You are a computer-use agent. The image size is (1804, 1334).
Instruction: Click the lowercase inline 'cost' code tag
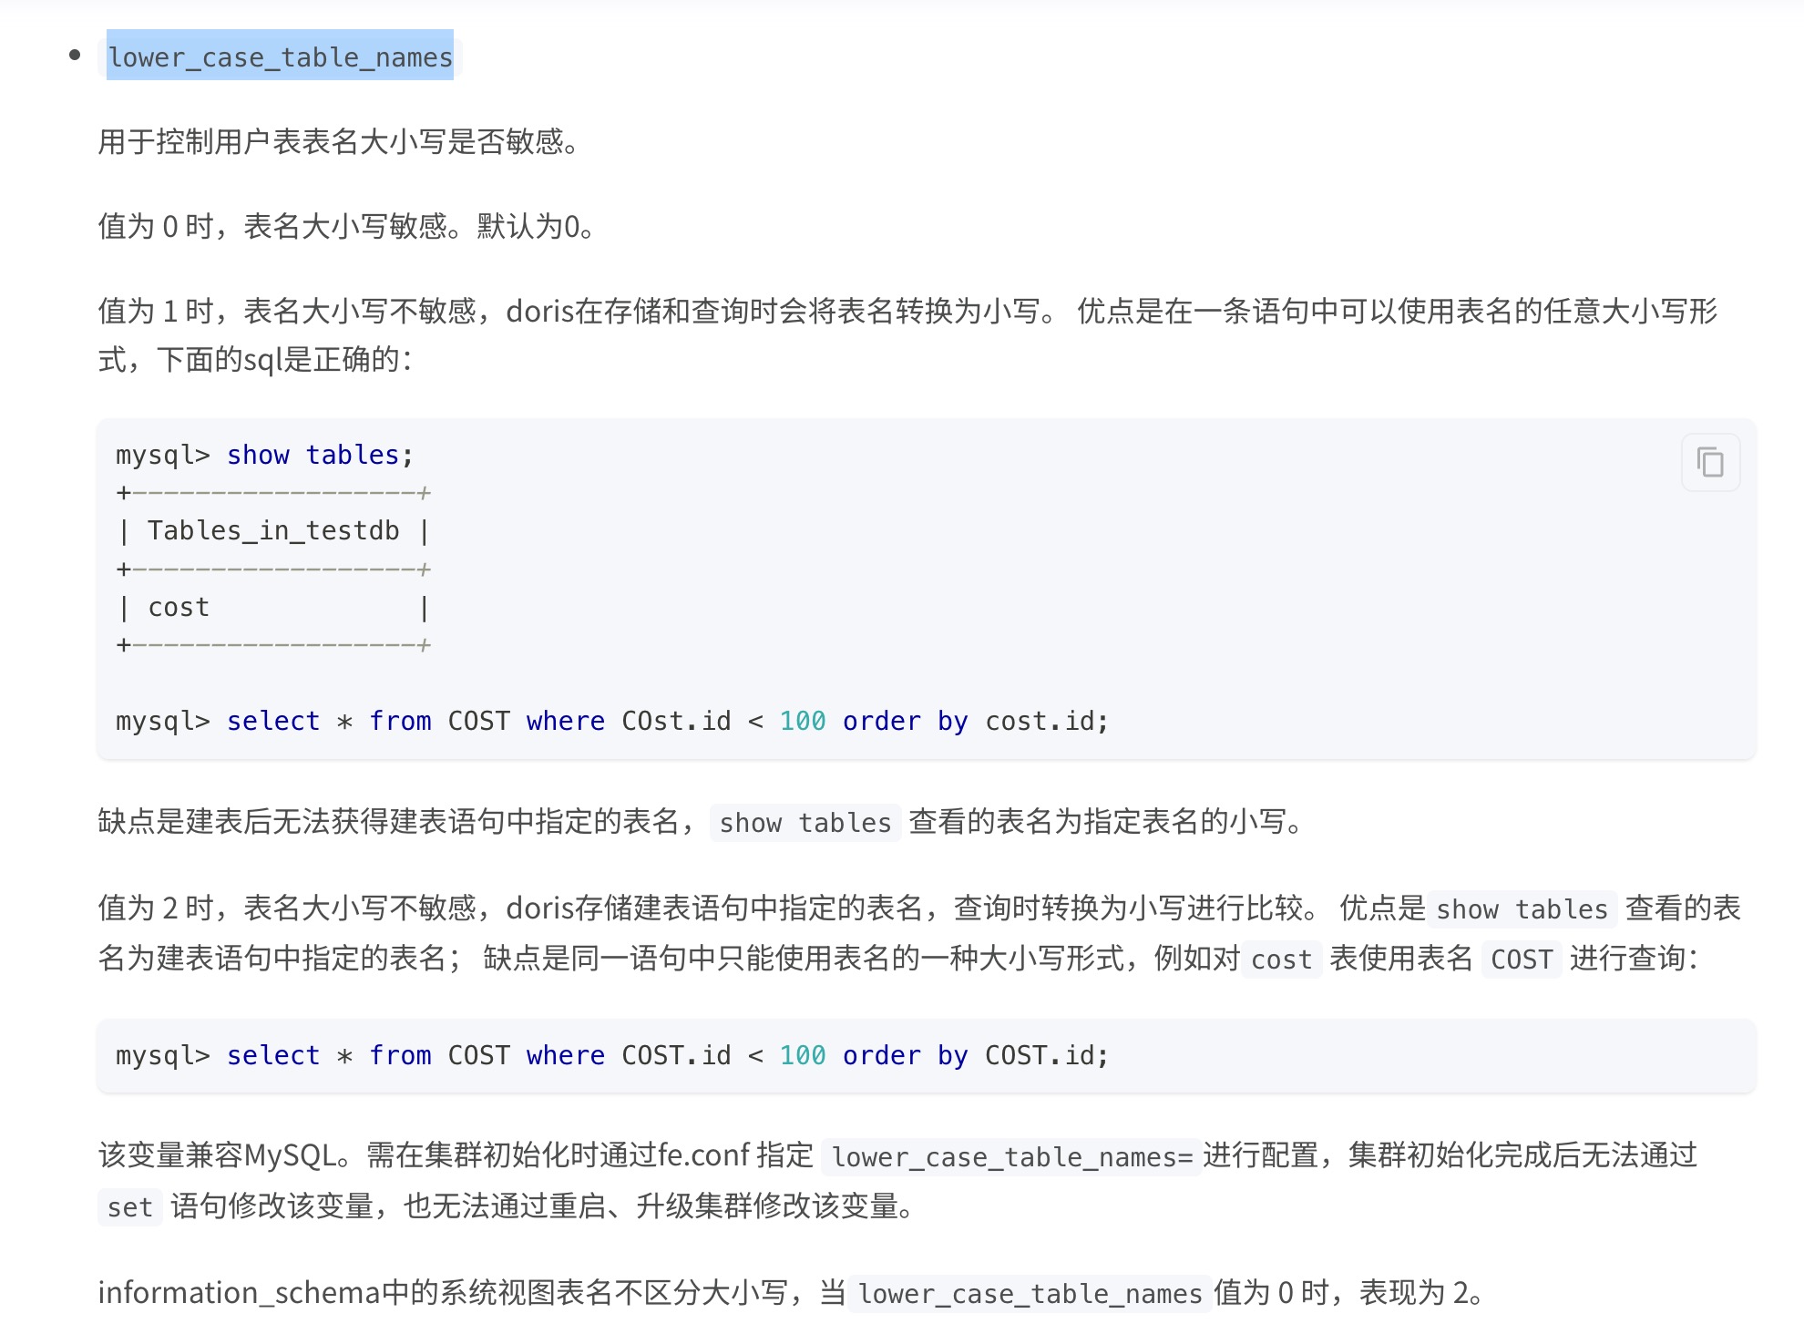(1281, 959)
